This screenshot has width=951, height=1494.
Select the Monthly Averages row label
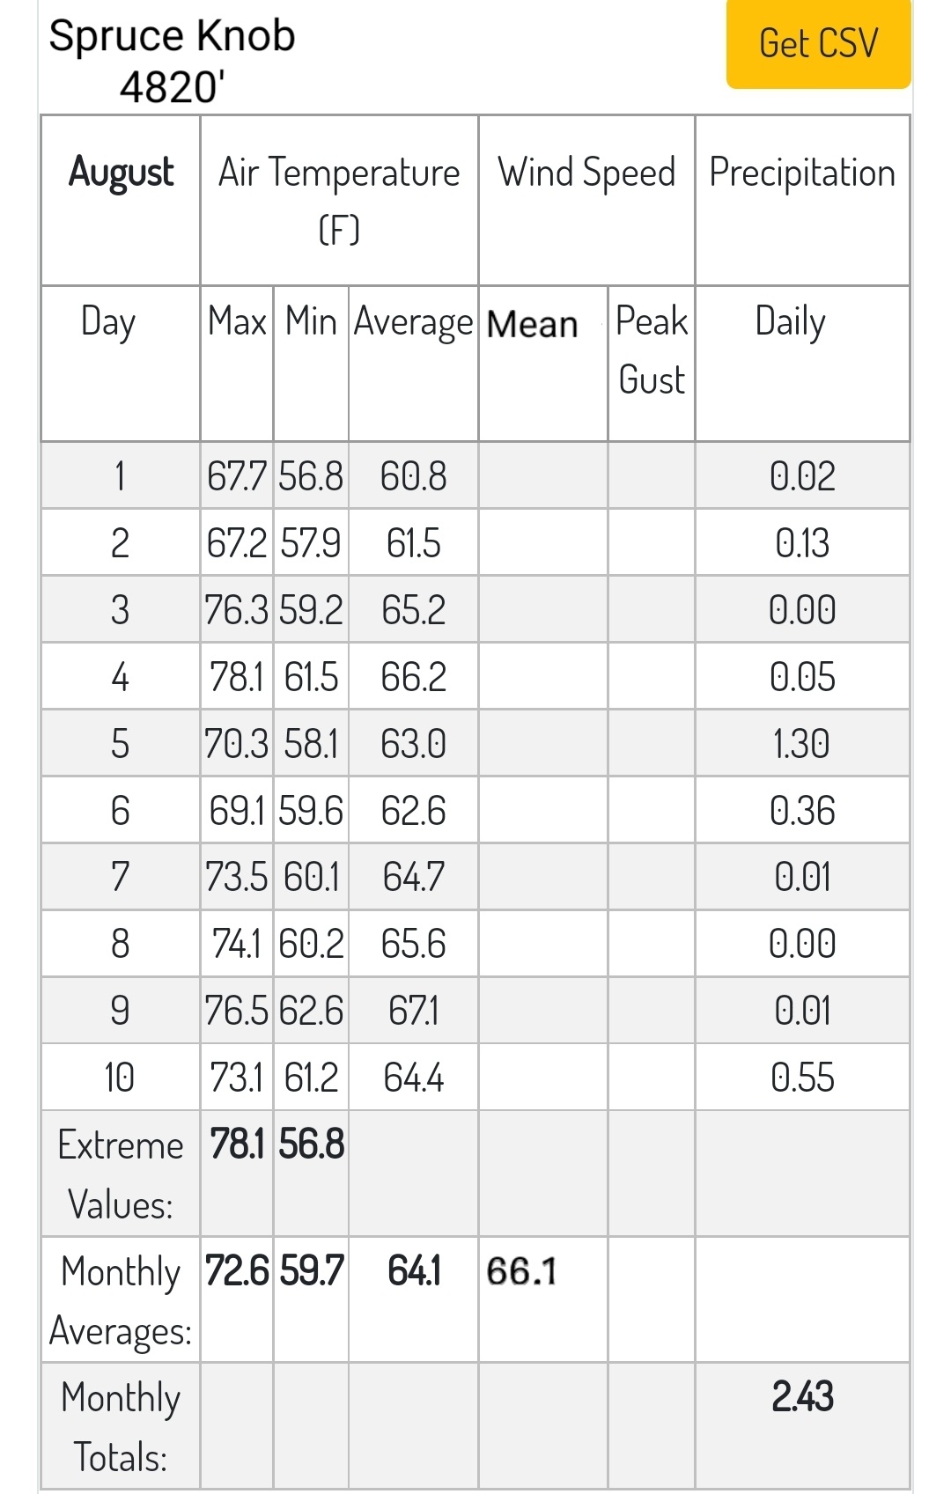click(121, 1300)
